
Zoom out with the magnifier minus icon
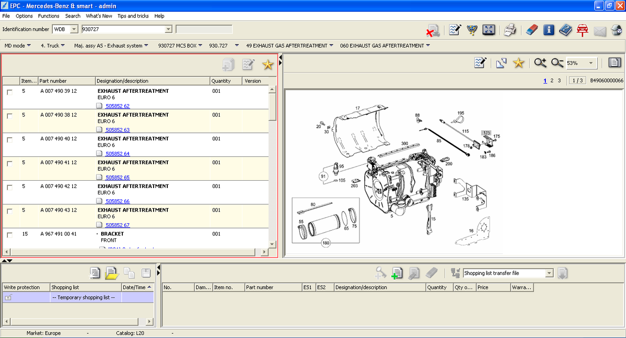point(557,63)
